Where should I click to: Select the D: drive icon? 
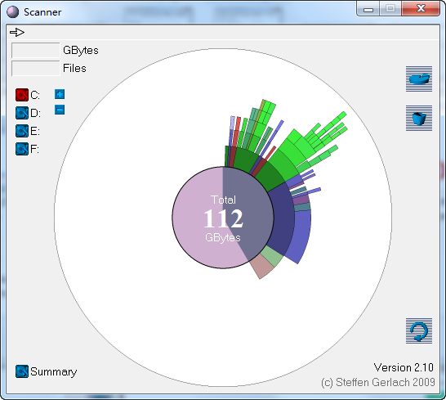pyautogui.click(x=22, y=113)
